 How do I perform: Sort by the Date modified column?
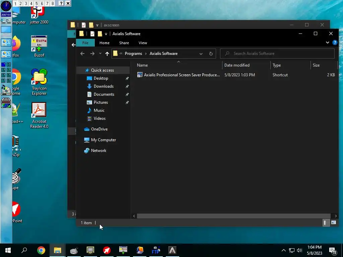(x=246, y=65)
